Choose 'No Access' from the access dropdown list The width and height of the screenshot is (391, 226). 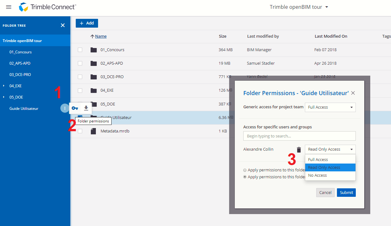tap(317, 175)
